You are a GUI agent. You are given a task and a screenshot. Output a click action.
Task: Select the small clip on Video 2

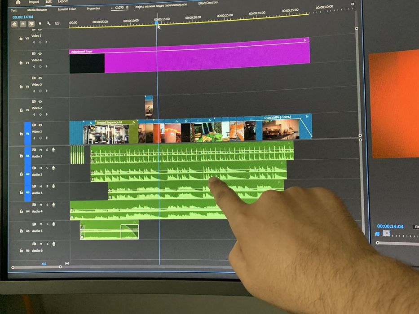(149, 107)
